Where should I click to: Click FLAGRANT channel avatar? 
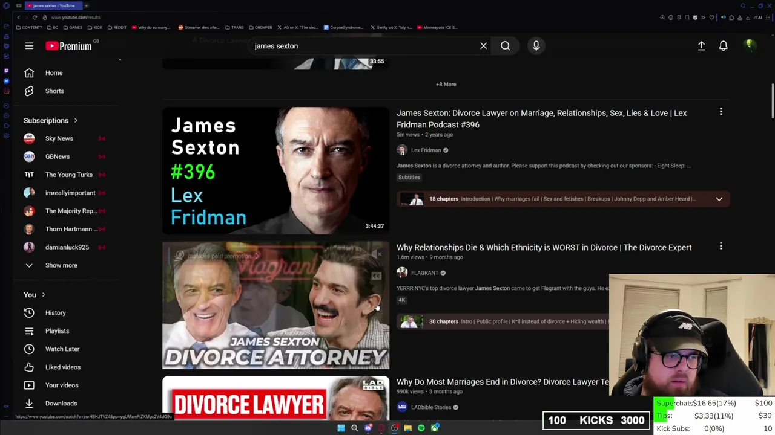click(x=402, y=273)
